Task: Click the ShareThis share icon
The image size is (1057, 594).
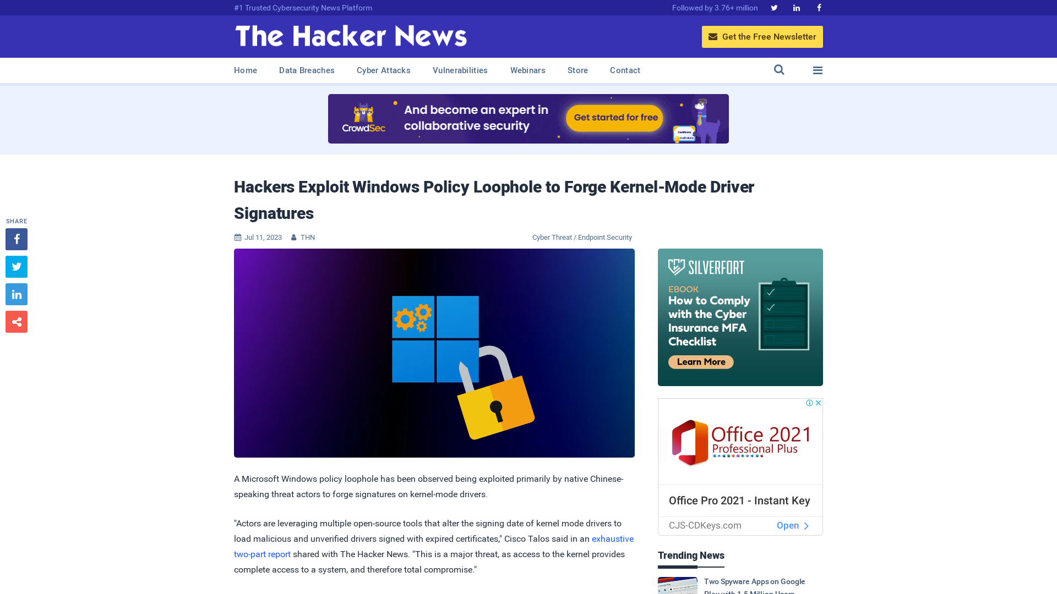Action: [x=16, y=321]
